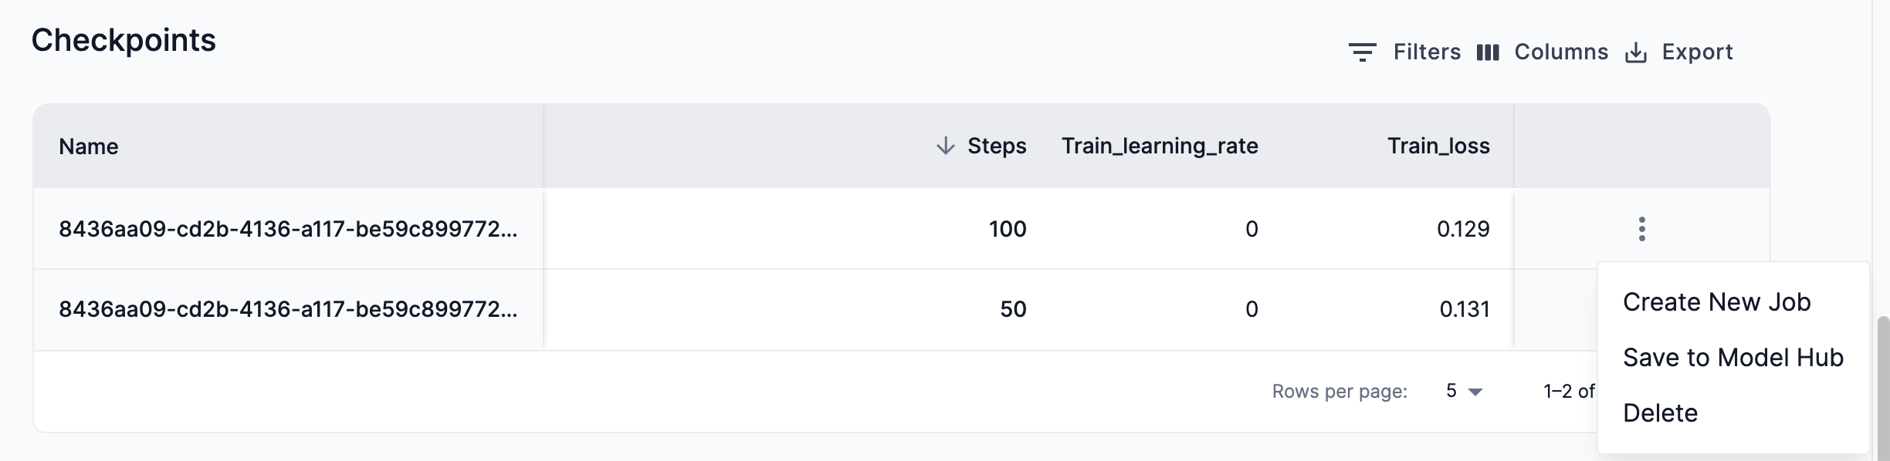The image size is (1890, 461).
Task: Open the Rows per page dropdown arrow
Action: click(x=1475, y=392)
